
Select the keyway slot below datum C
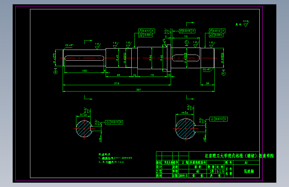click(x=186, y=58)
